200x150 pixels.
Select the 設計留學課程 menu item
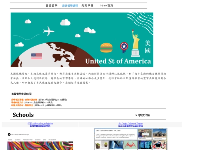click(x=70, y=6)
